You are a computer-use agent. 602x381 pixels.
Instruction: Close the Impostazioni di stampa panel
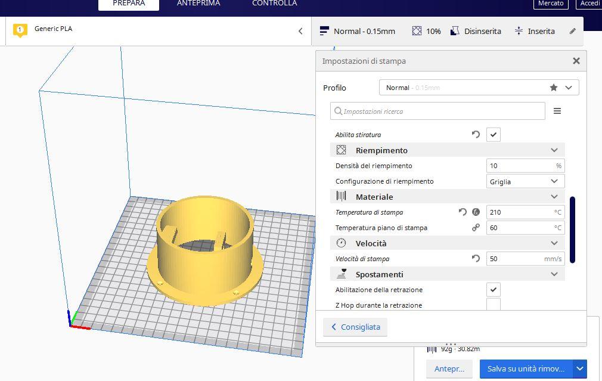[576, 61]
